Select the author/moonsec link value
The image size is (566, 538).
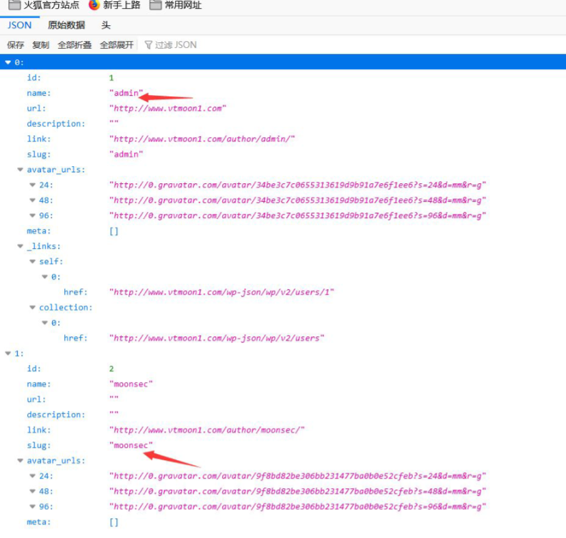coord(206,430)
